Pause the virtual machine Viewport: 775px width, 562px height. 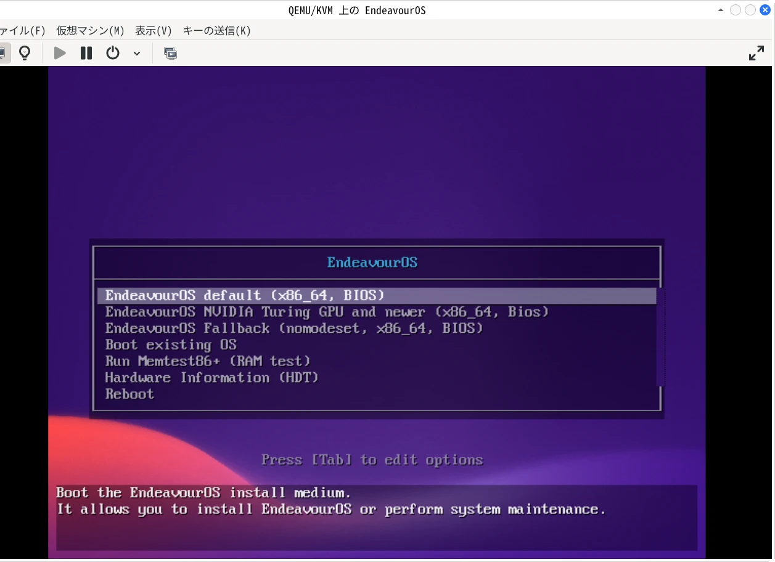pos(86,53)
